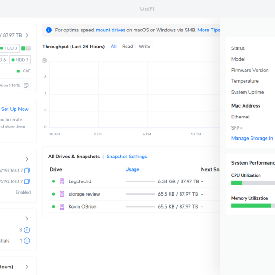The width and height of the screenshot is (275, 275).
Task: Click the green port indicator beside HDD 3
Action: click(24, 48)
